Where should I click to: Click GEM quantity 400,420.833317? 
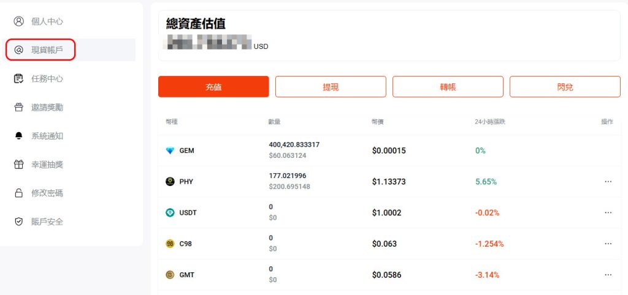tap(294, 144)
